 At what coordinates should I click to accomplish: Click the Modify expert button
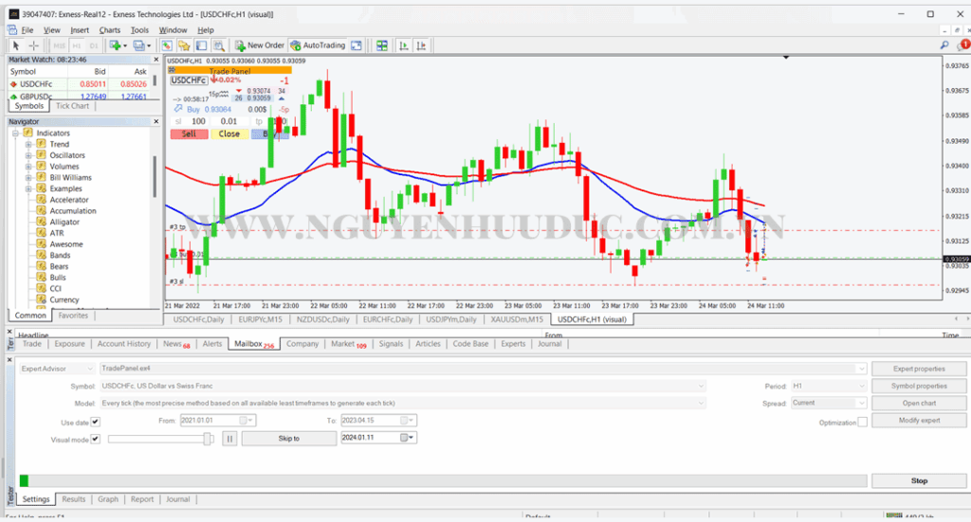click(x=919, y=420)
